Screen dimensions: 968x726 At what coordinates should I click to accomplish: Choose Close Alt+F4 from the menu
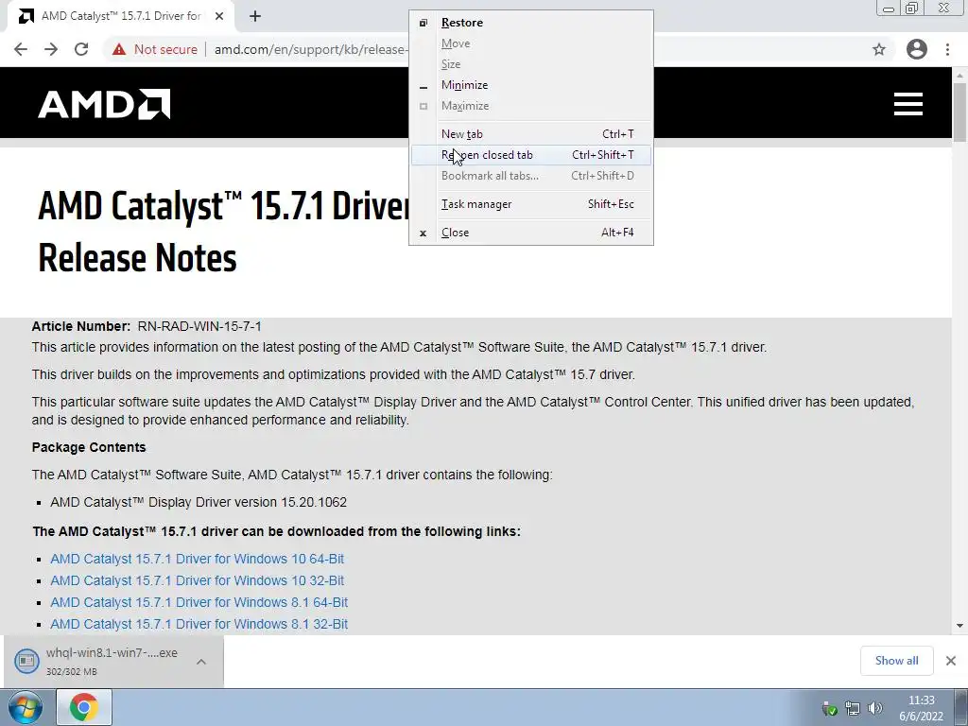click(531, 233)
